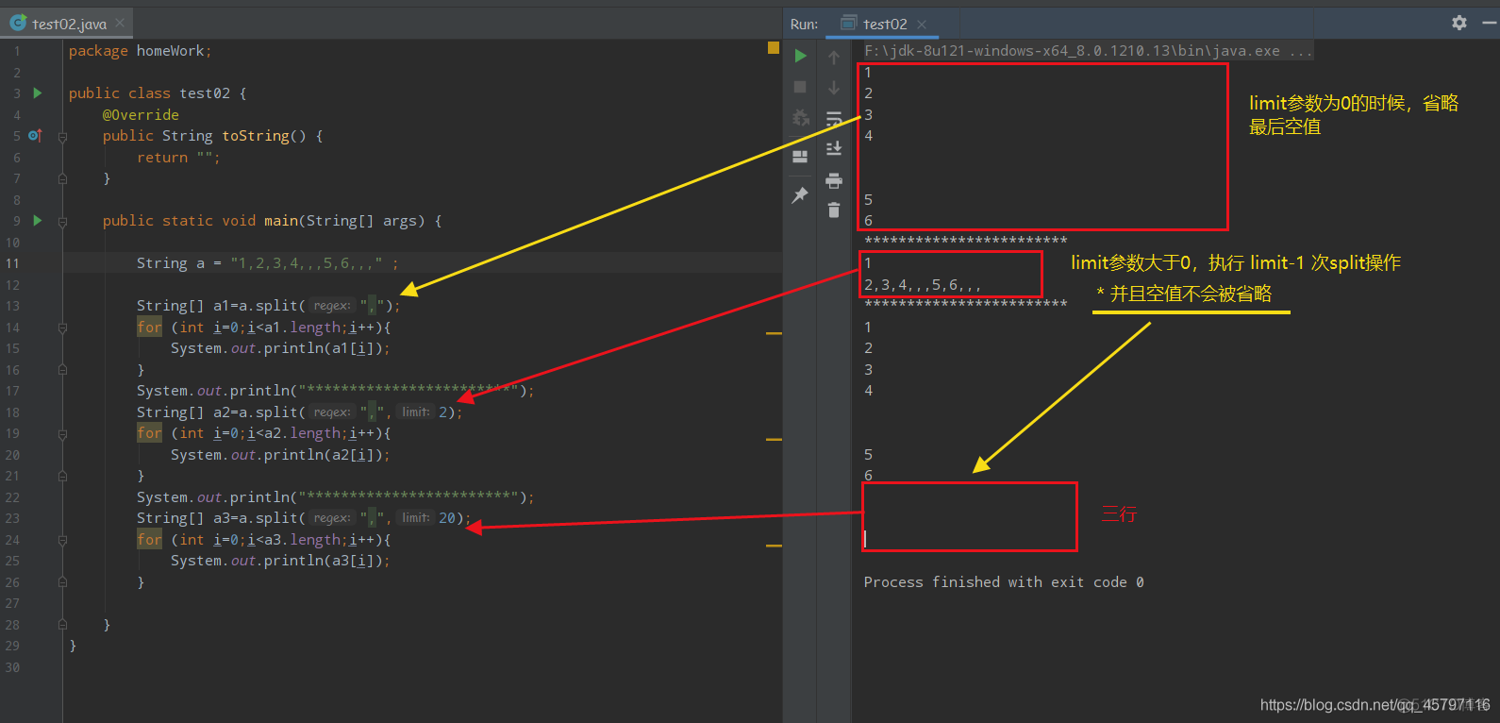1500x723 pixels.
Task: Click 'limit: 2' parameter hint
Action: (x=428, y=412)
